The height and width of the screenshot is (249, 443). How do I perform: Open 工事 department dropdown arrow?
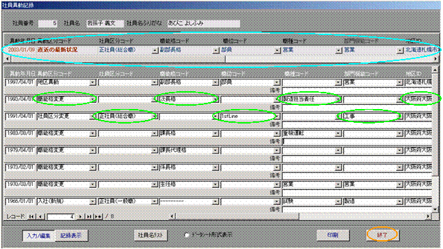(x=400, y=117)
